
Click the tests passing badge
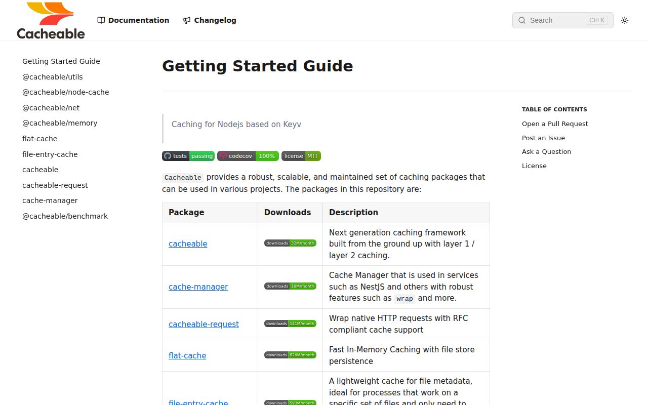point(188,156)
